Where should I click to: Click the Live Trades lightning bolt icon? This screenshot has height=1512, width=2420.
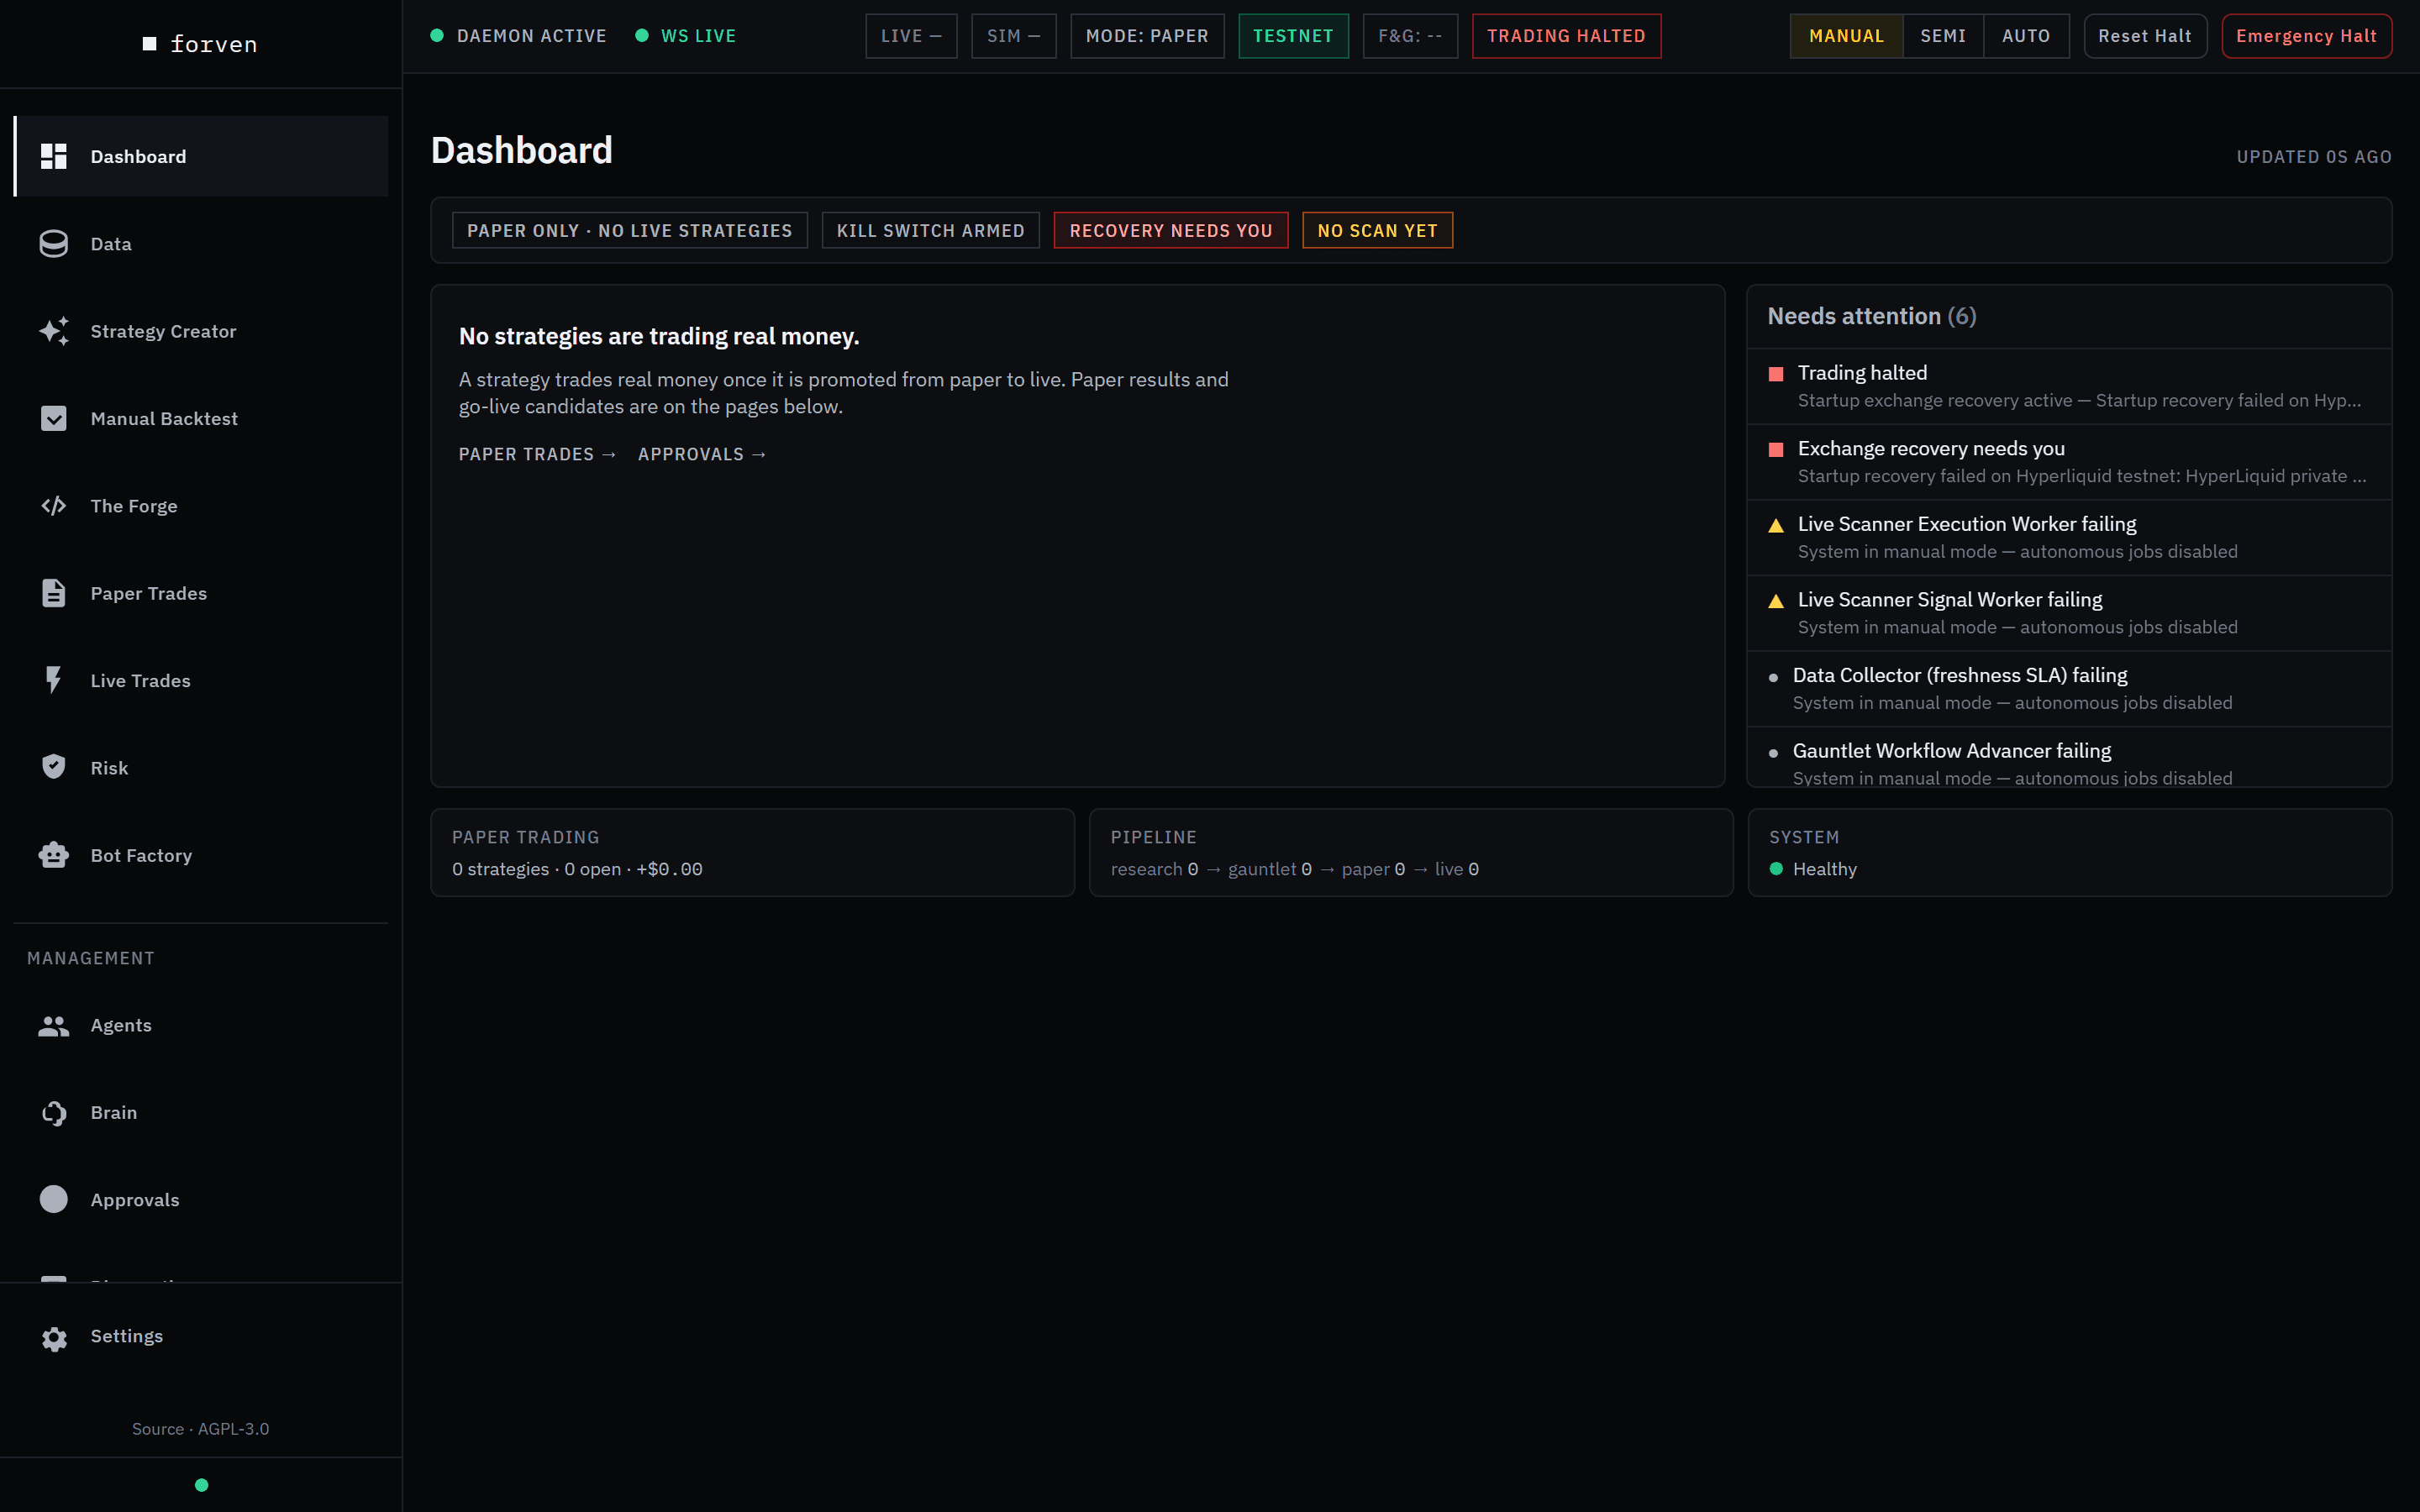[x=54, y=680]
